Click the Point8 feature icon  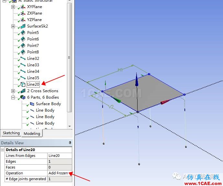point(23,52)
